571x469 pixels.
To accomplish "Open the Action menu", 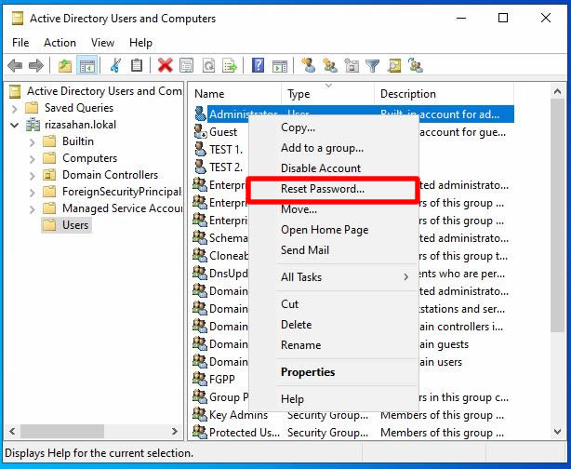I will pos(60,43).
